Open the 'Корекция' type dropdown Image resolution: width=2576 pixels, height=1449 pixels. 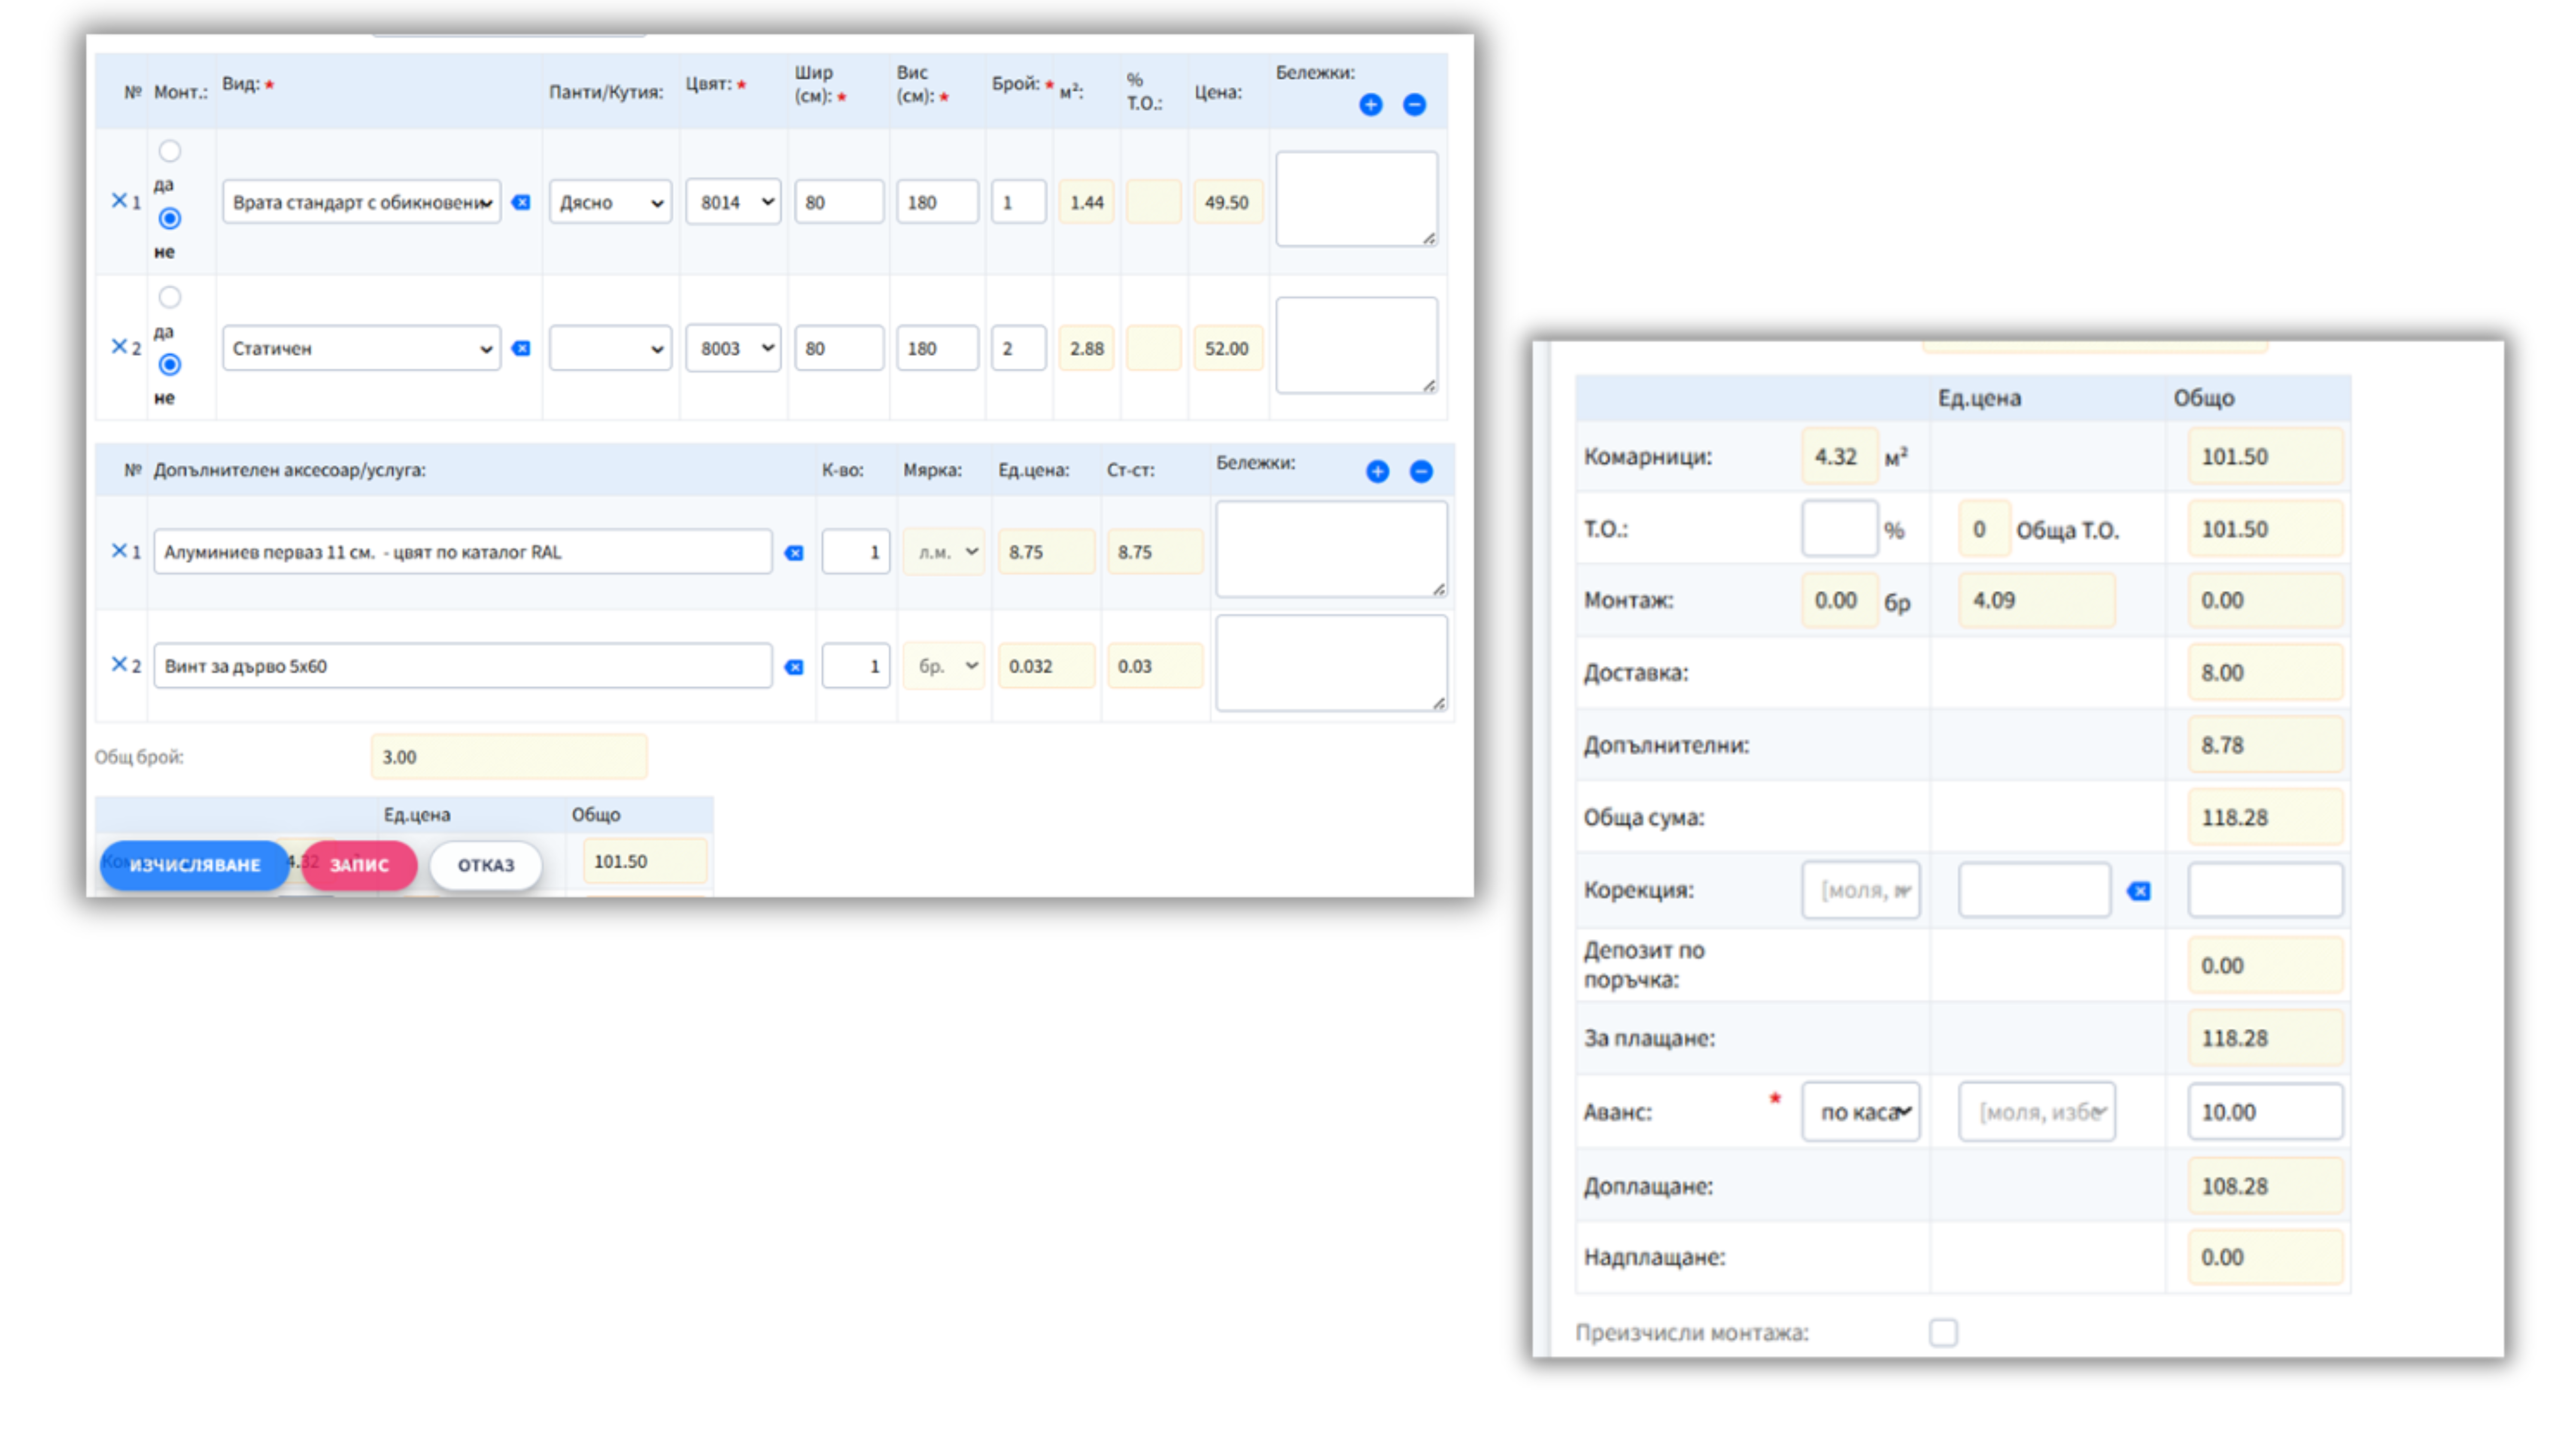(x=1861, y=890)
